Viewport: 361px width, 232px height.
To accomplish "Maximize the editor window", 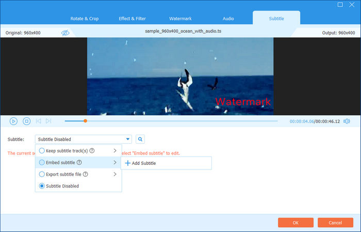I will [340, 5].
